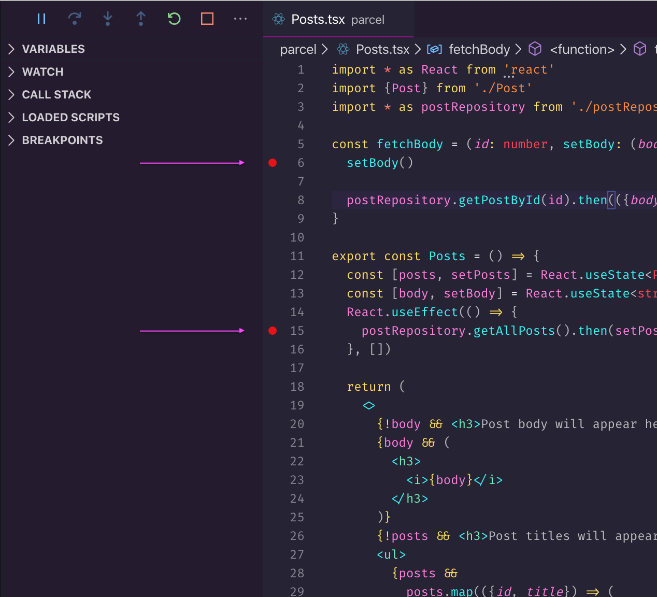Remove the breakpoint on line 6
The image size is (657, 597).
click(273, 163)
